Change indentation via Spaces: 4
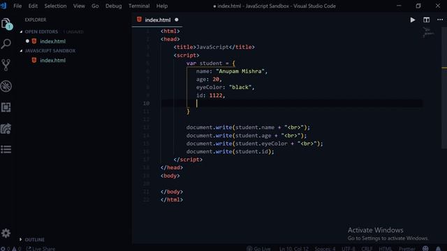Image resolution: width=447 pixels, height=251 pixels. [325, 249]
